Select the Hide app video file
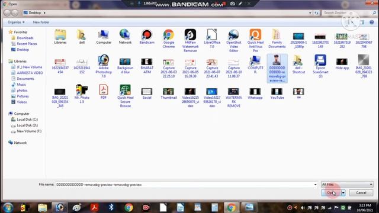The image size is (379, 213). coord(342,64)
